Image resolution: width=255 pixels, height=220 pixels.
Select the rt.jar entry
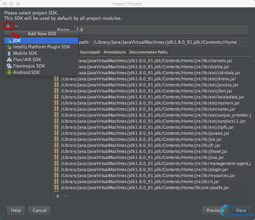click(x=153, y=182)
